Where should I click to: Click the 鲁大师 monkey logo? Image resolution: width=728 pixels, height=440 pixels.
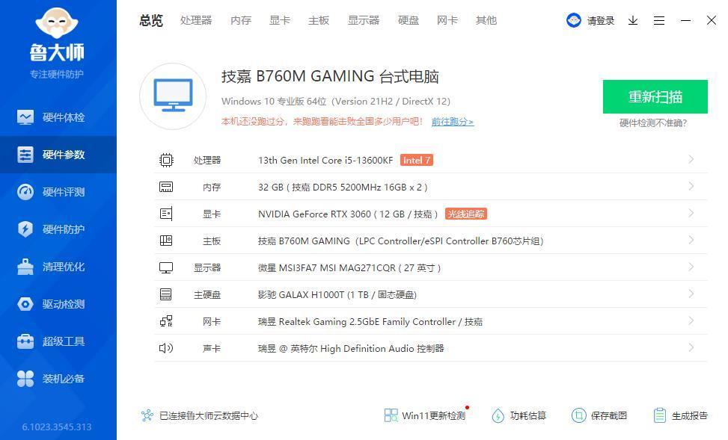(57, 23)
